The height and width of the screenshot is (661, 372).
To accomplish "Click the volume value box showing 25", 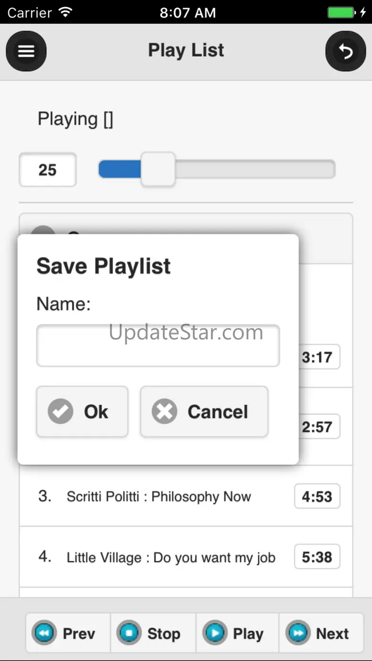I will [x=48, y=170].
